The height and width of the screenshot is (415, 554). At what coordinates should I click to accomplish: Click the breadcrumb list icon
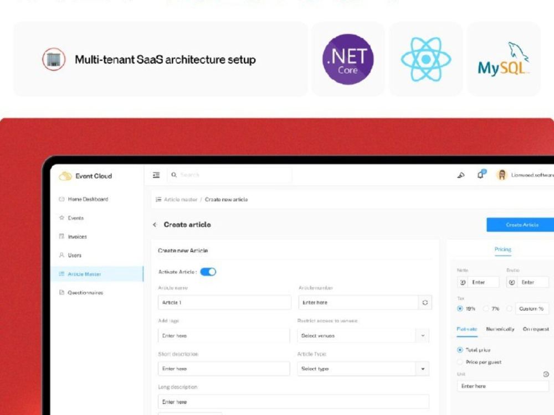coord(158,199)
